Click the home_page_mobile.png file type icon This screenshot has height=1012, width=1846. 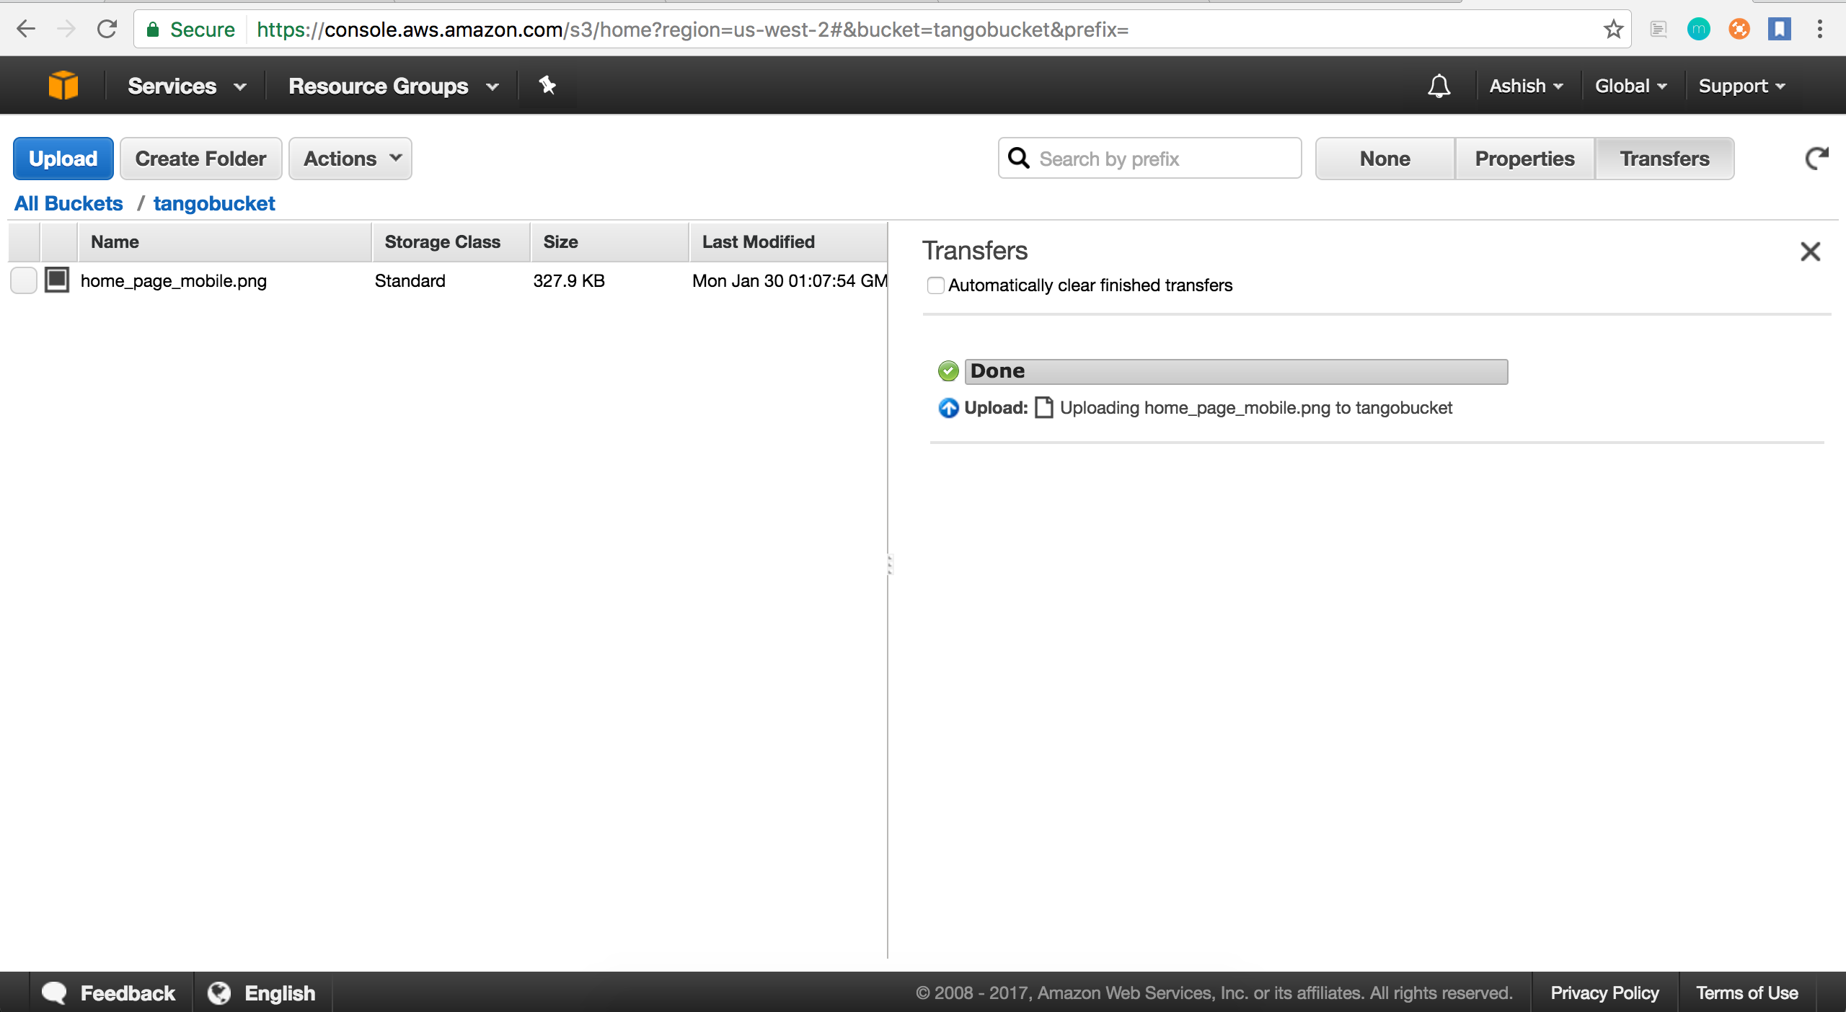(57, 280)
